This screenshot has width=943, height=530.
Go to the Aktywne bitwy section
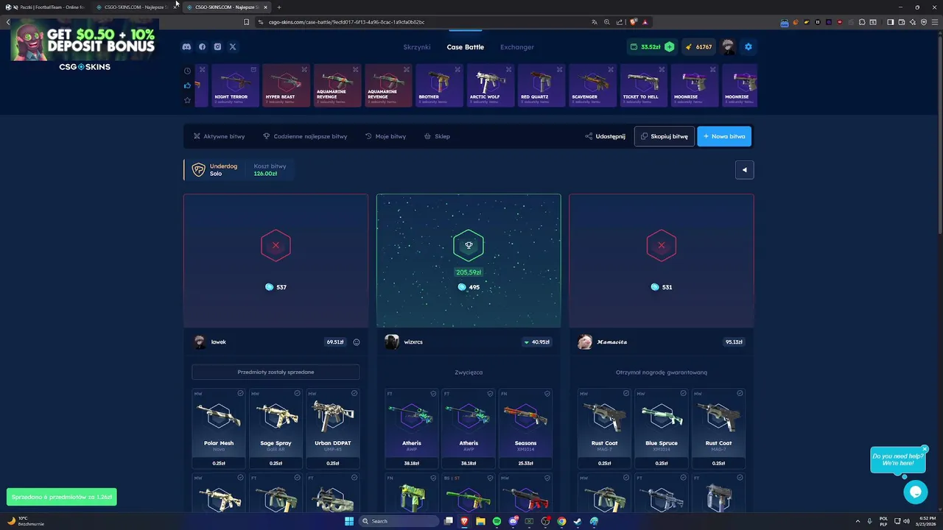[219, 136]
